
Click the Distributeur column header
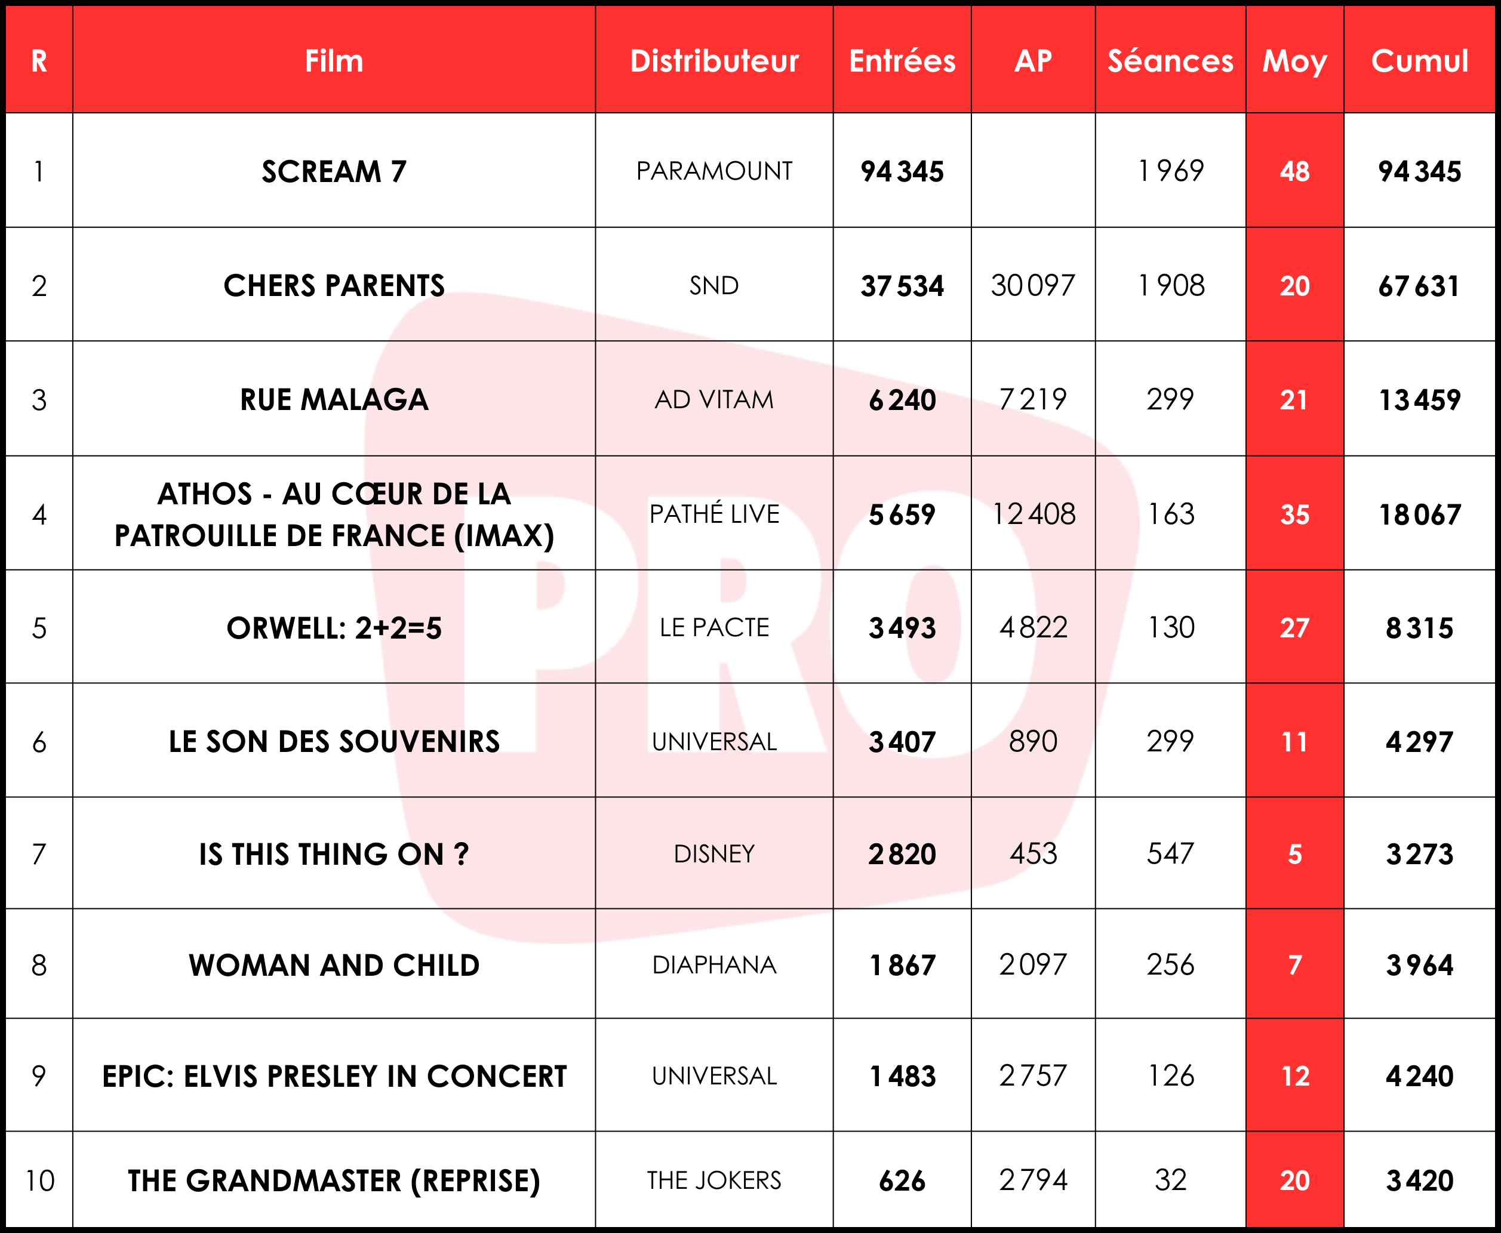714,61
